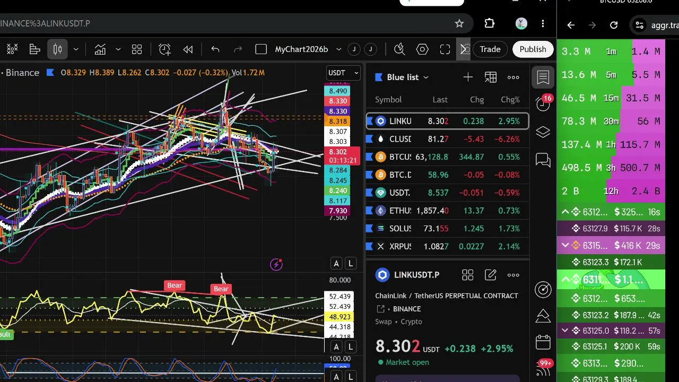Click the Publish button

(x=533, y=49)
